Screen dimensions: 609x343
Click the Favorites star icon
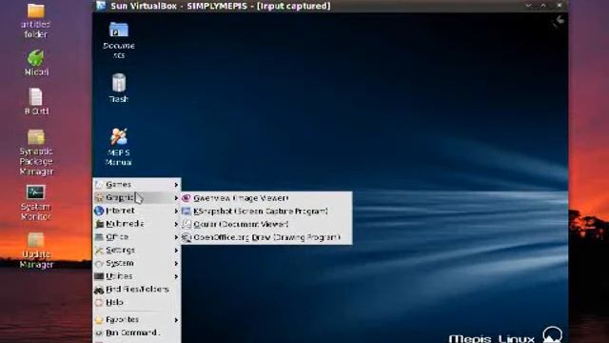[99, 320]
